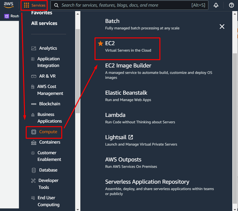The image size is (238, 211).
Task: Select the AWS Cost Management category
Action: tap(50, 90)
